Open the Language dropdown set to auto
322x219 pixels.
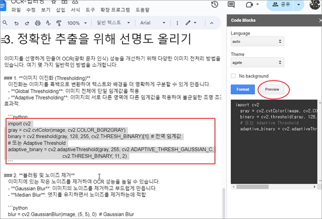coord(257,41)
